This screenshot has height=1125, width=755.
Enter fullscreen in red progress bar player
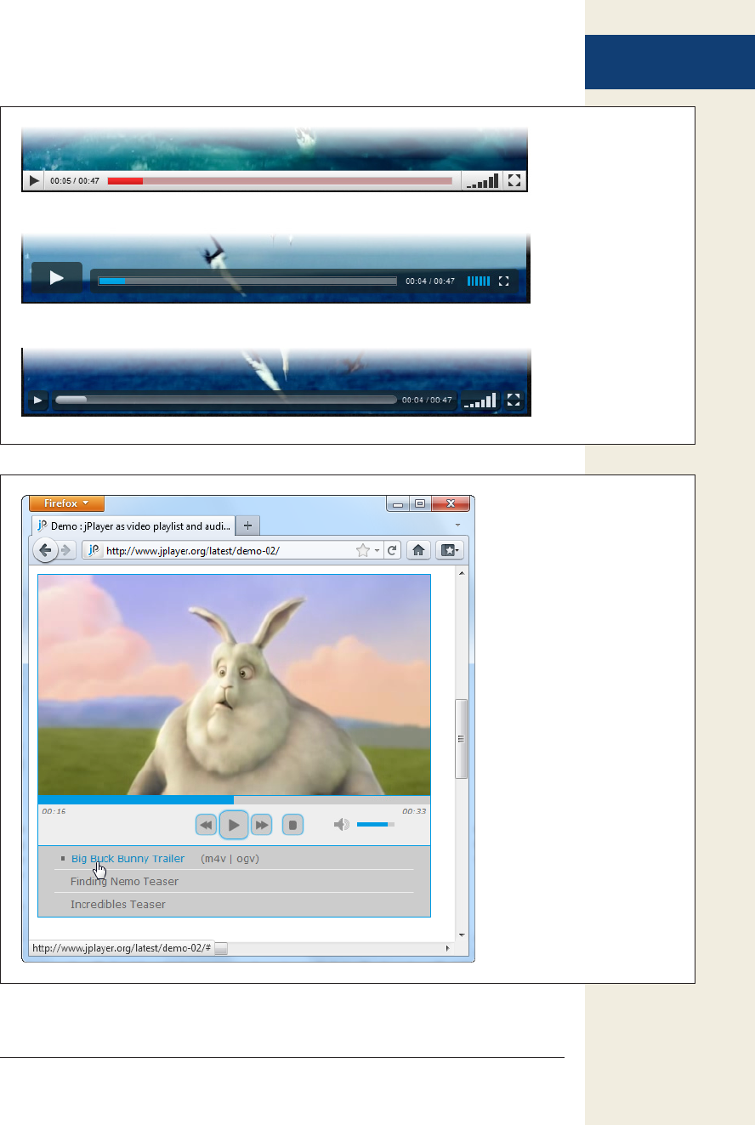click(x=514, y=181)
